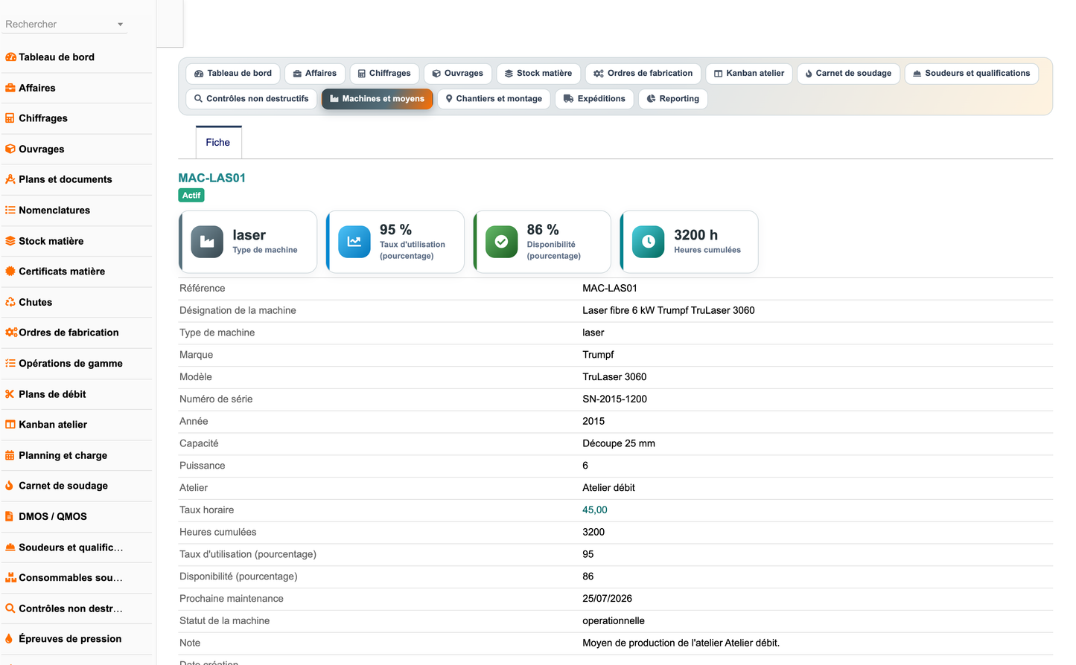The width and height of the screenshot is (1076, 665).
Task: Click the designation Laser fibre 6 kW Trumpf
Action: click(669, 311)
